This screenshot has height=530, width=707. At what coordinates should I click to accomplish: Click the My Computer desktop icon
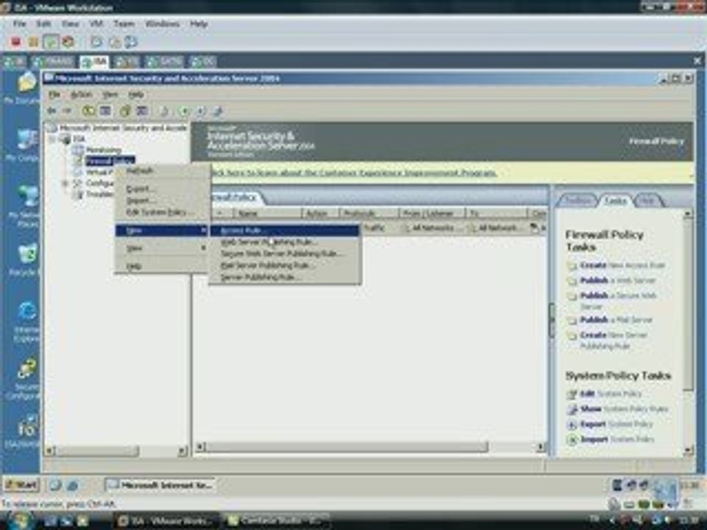27,141
